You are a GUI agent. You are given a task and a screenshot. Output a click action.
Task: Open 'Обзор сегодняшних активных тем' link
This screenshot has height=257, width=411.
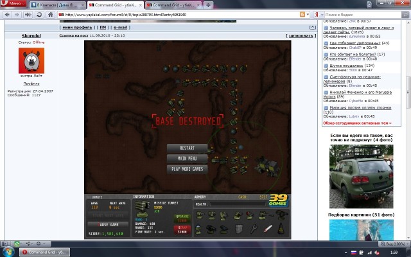coord(357,123)
